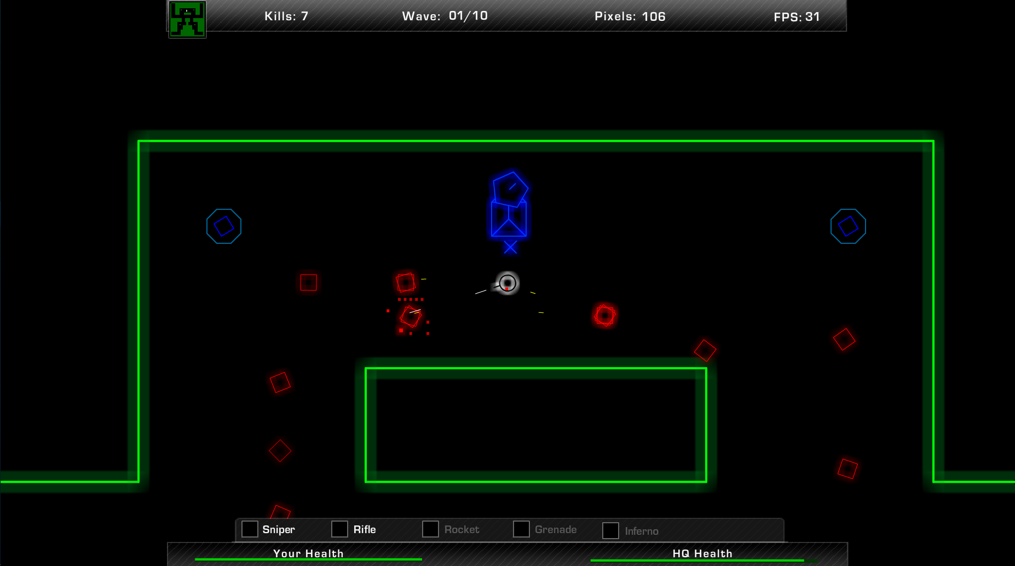Click the white circular player ship
The image size is (1015, 566).
tap(507, 283)
